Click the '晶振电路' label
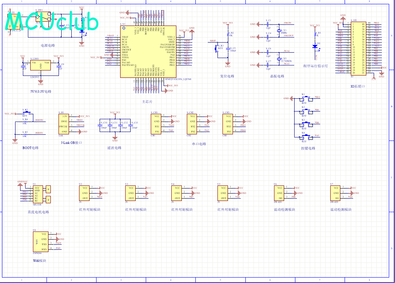Screen dimensions: 395x283 (277, 76)
